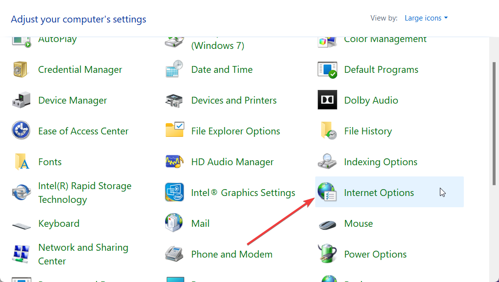Screen dimensions: 499x282
Task: Open the Network and Sharing Center link
Action: (x=83, y=254)
